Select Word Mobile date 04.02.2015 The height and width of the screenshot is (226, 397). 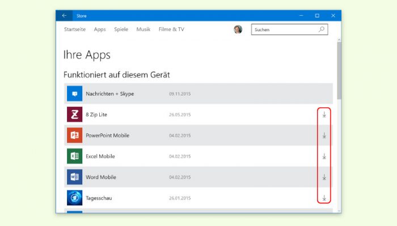click(180, 177)
